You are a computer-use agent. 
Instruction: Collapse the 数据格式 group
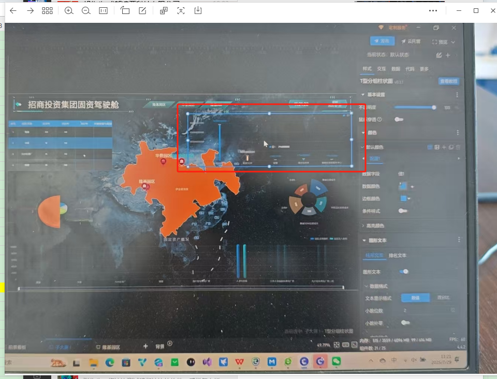366,286
